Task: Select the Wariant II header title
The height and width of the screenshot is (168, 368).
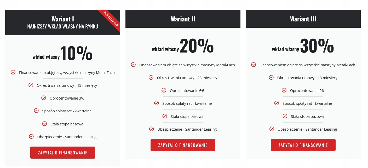Action: (x=183, y=19)
